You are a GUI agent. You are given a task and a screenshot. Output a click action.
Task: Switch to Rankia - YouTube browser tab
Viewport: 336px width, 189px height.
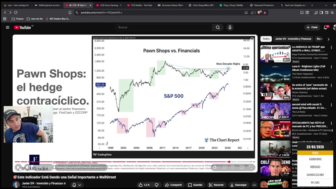[x=140, y=5]
